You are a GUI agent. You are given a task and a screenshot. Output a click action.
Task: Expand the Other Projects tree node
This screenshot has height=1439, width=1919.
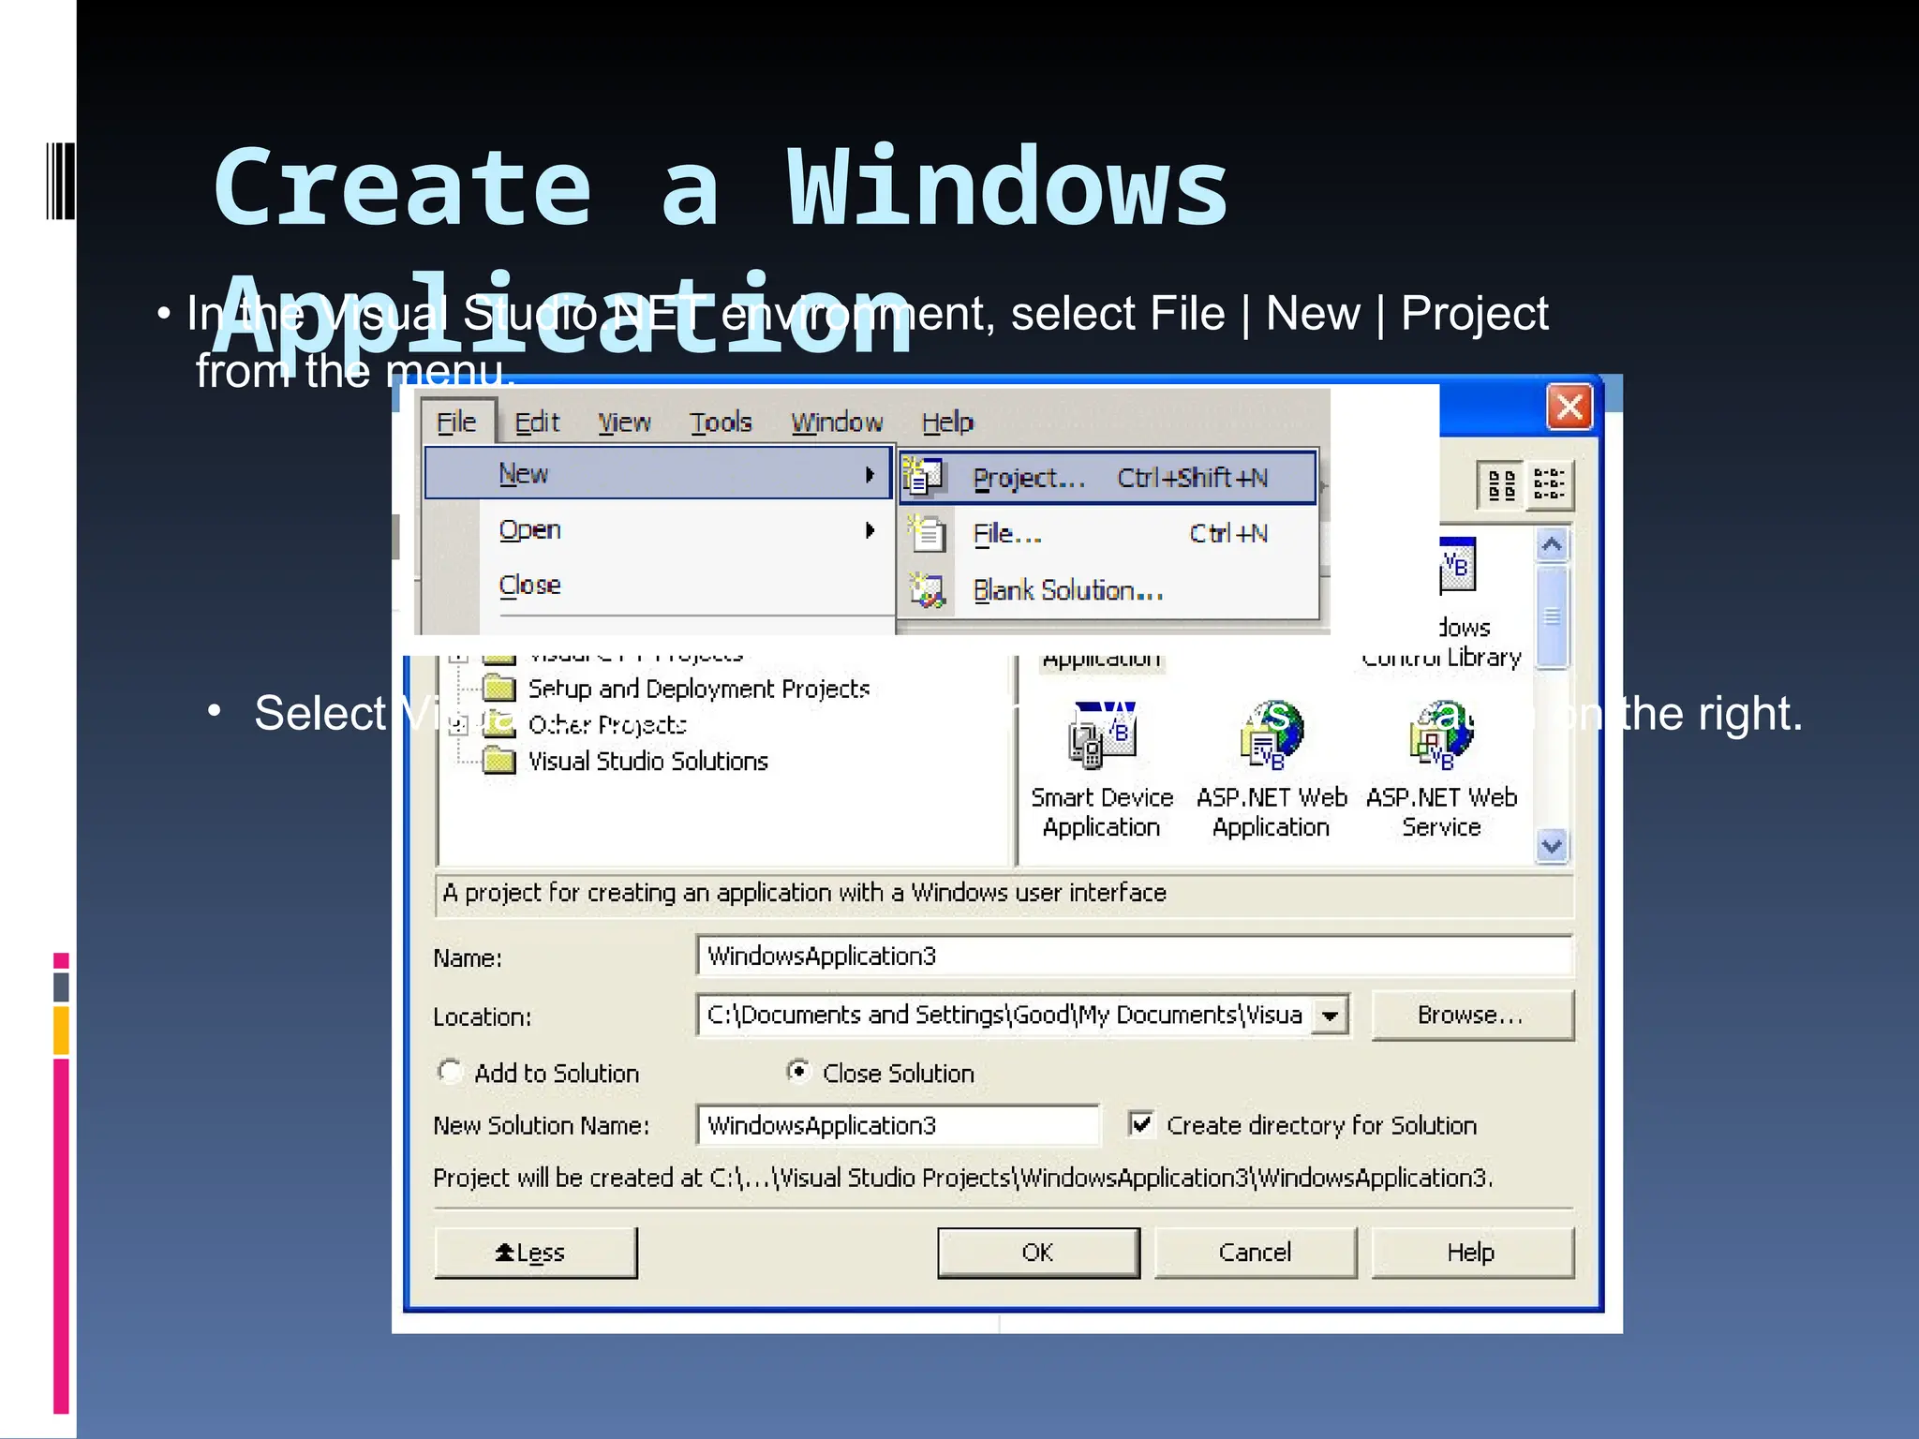[458, 725]
